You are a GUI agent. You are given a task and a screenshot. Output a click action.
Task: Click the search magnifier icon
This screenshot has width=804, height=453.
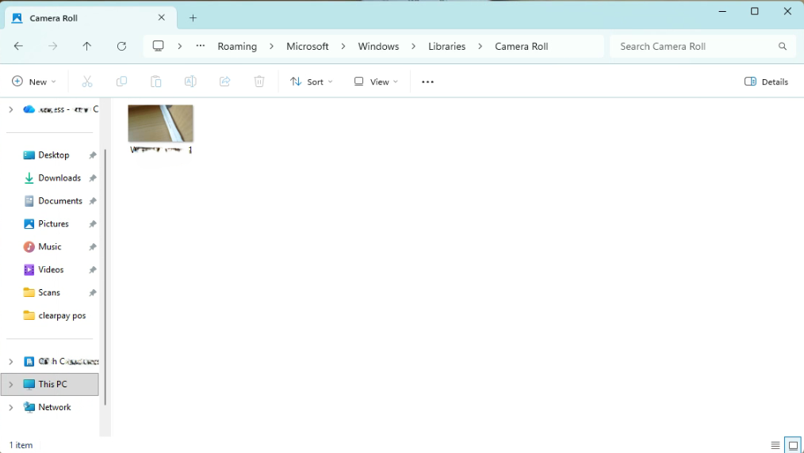coord(783,46)
